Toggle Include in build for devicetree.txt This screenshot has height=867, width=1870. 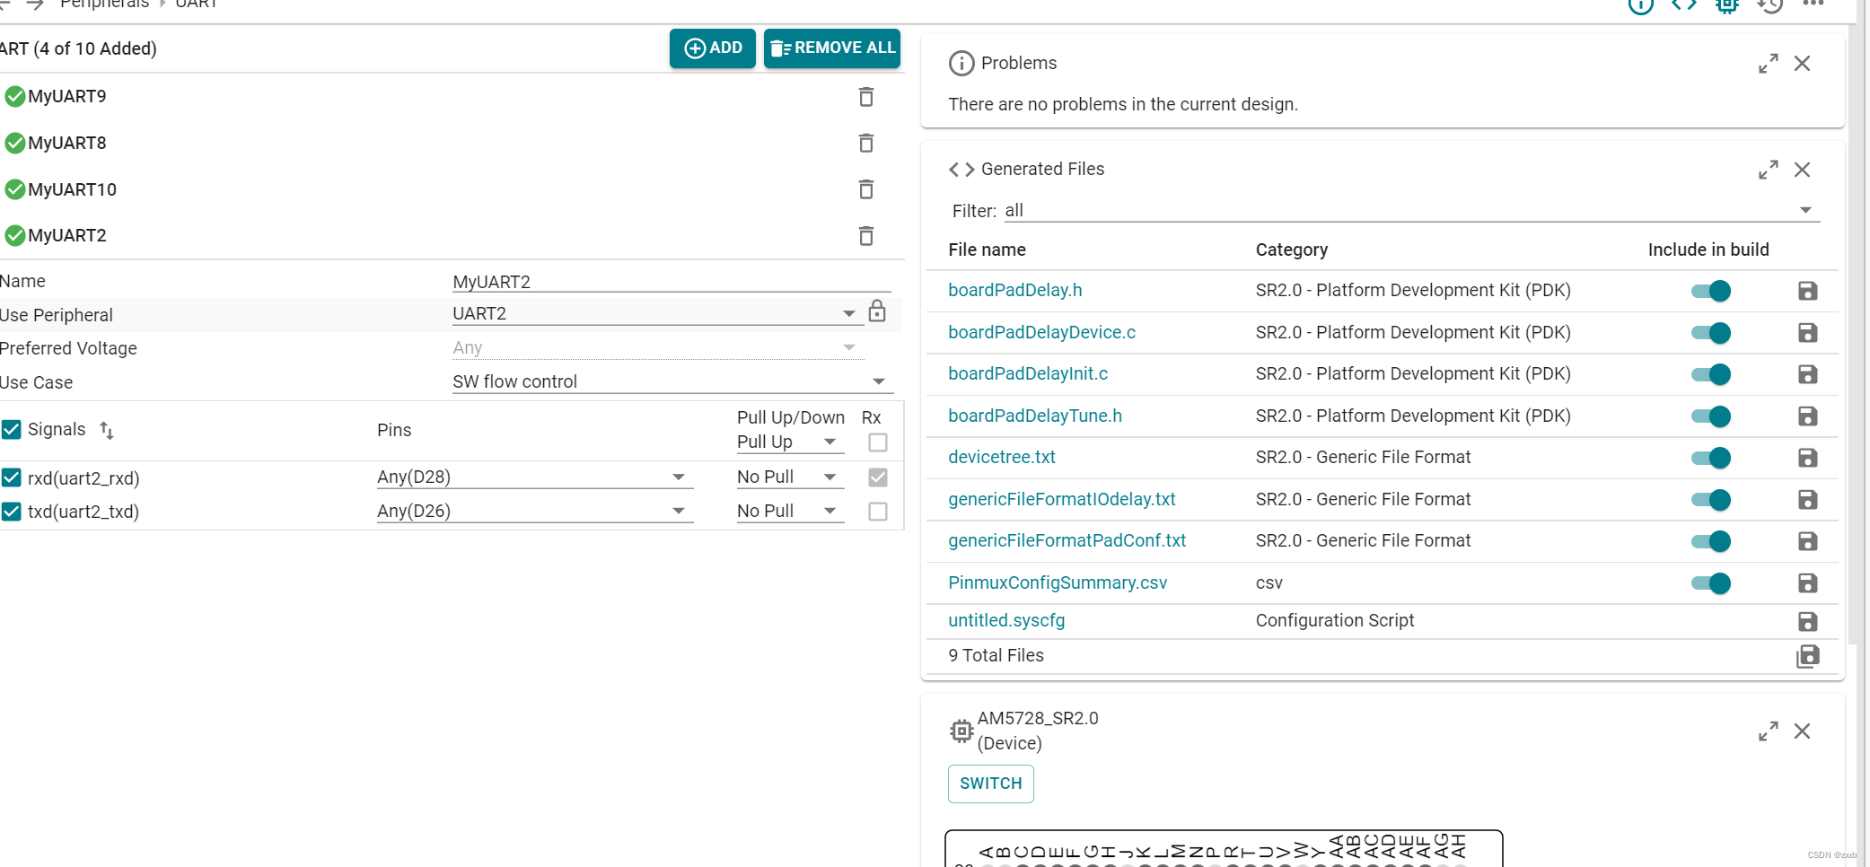click(x=1711, y=458)
